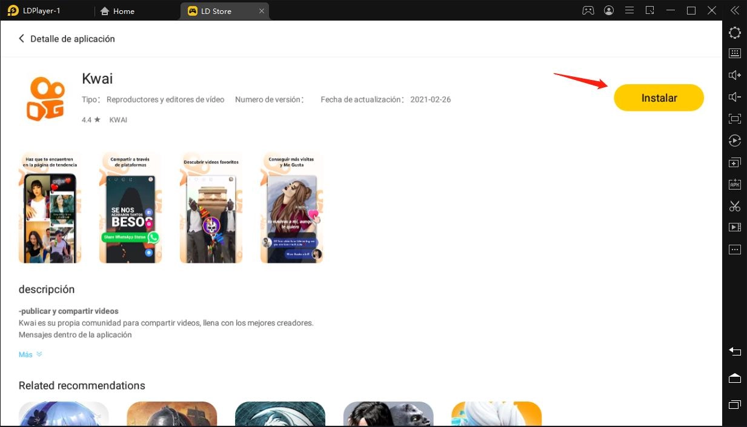Minimize the LDPlayer window
The width and height of the screenshot is (747, 427).
pos(671,10)
